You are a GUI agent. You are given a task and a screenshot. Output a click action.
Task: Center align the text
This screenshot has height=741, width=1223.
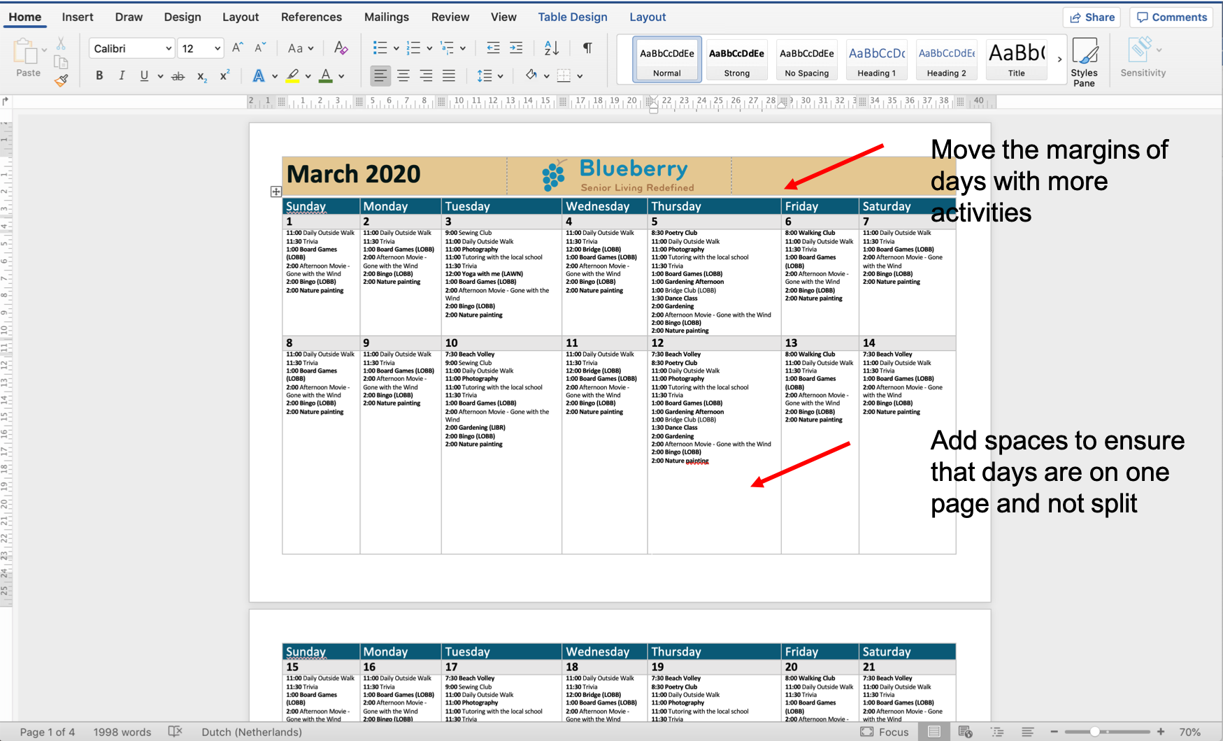point(403,75)
